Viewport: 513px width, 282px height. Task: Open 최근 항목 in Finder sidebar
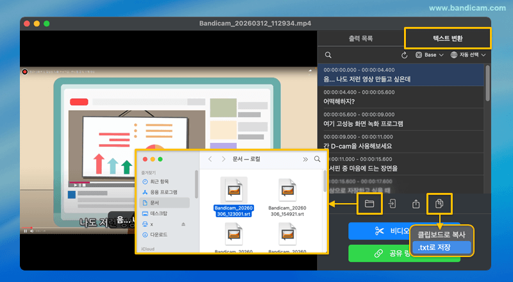tap(165, 181)
